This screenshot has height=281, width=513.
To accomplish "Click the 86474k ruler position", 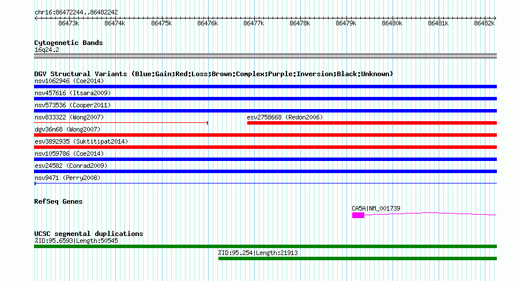I will pyautogui.click(x=115, y=23).
